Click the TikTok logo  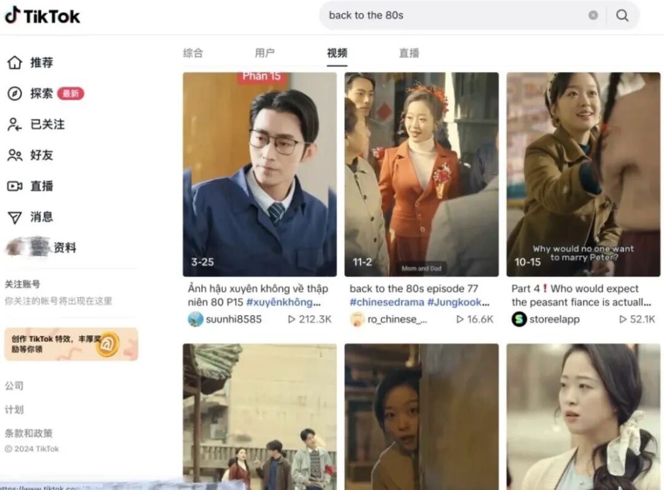42,15
